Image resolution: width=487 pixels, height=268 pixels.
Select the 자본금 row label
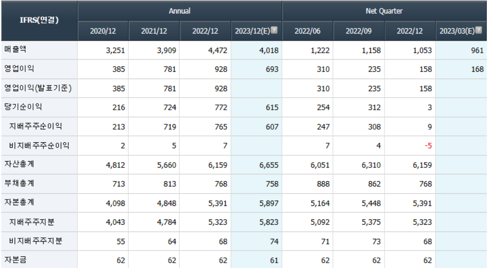point(15,260)
